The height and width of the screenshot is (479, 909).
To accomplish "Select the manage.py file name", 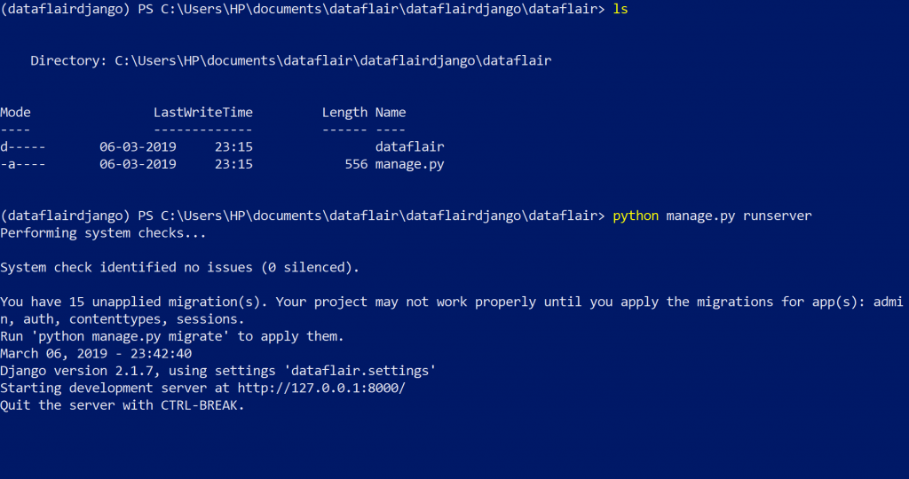I will click(x=410, y=164).
